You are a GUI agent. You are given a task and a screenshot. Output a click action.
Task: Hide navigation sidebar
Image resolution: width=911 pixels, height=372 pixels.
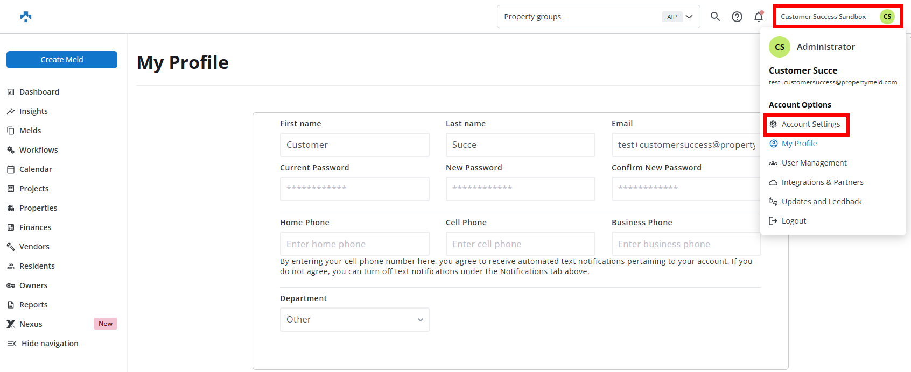[x=50, y=344]
